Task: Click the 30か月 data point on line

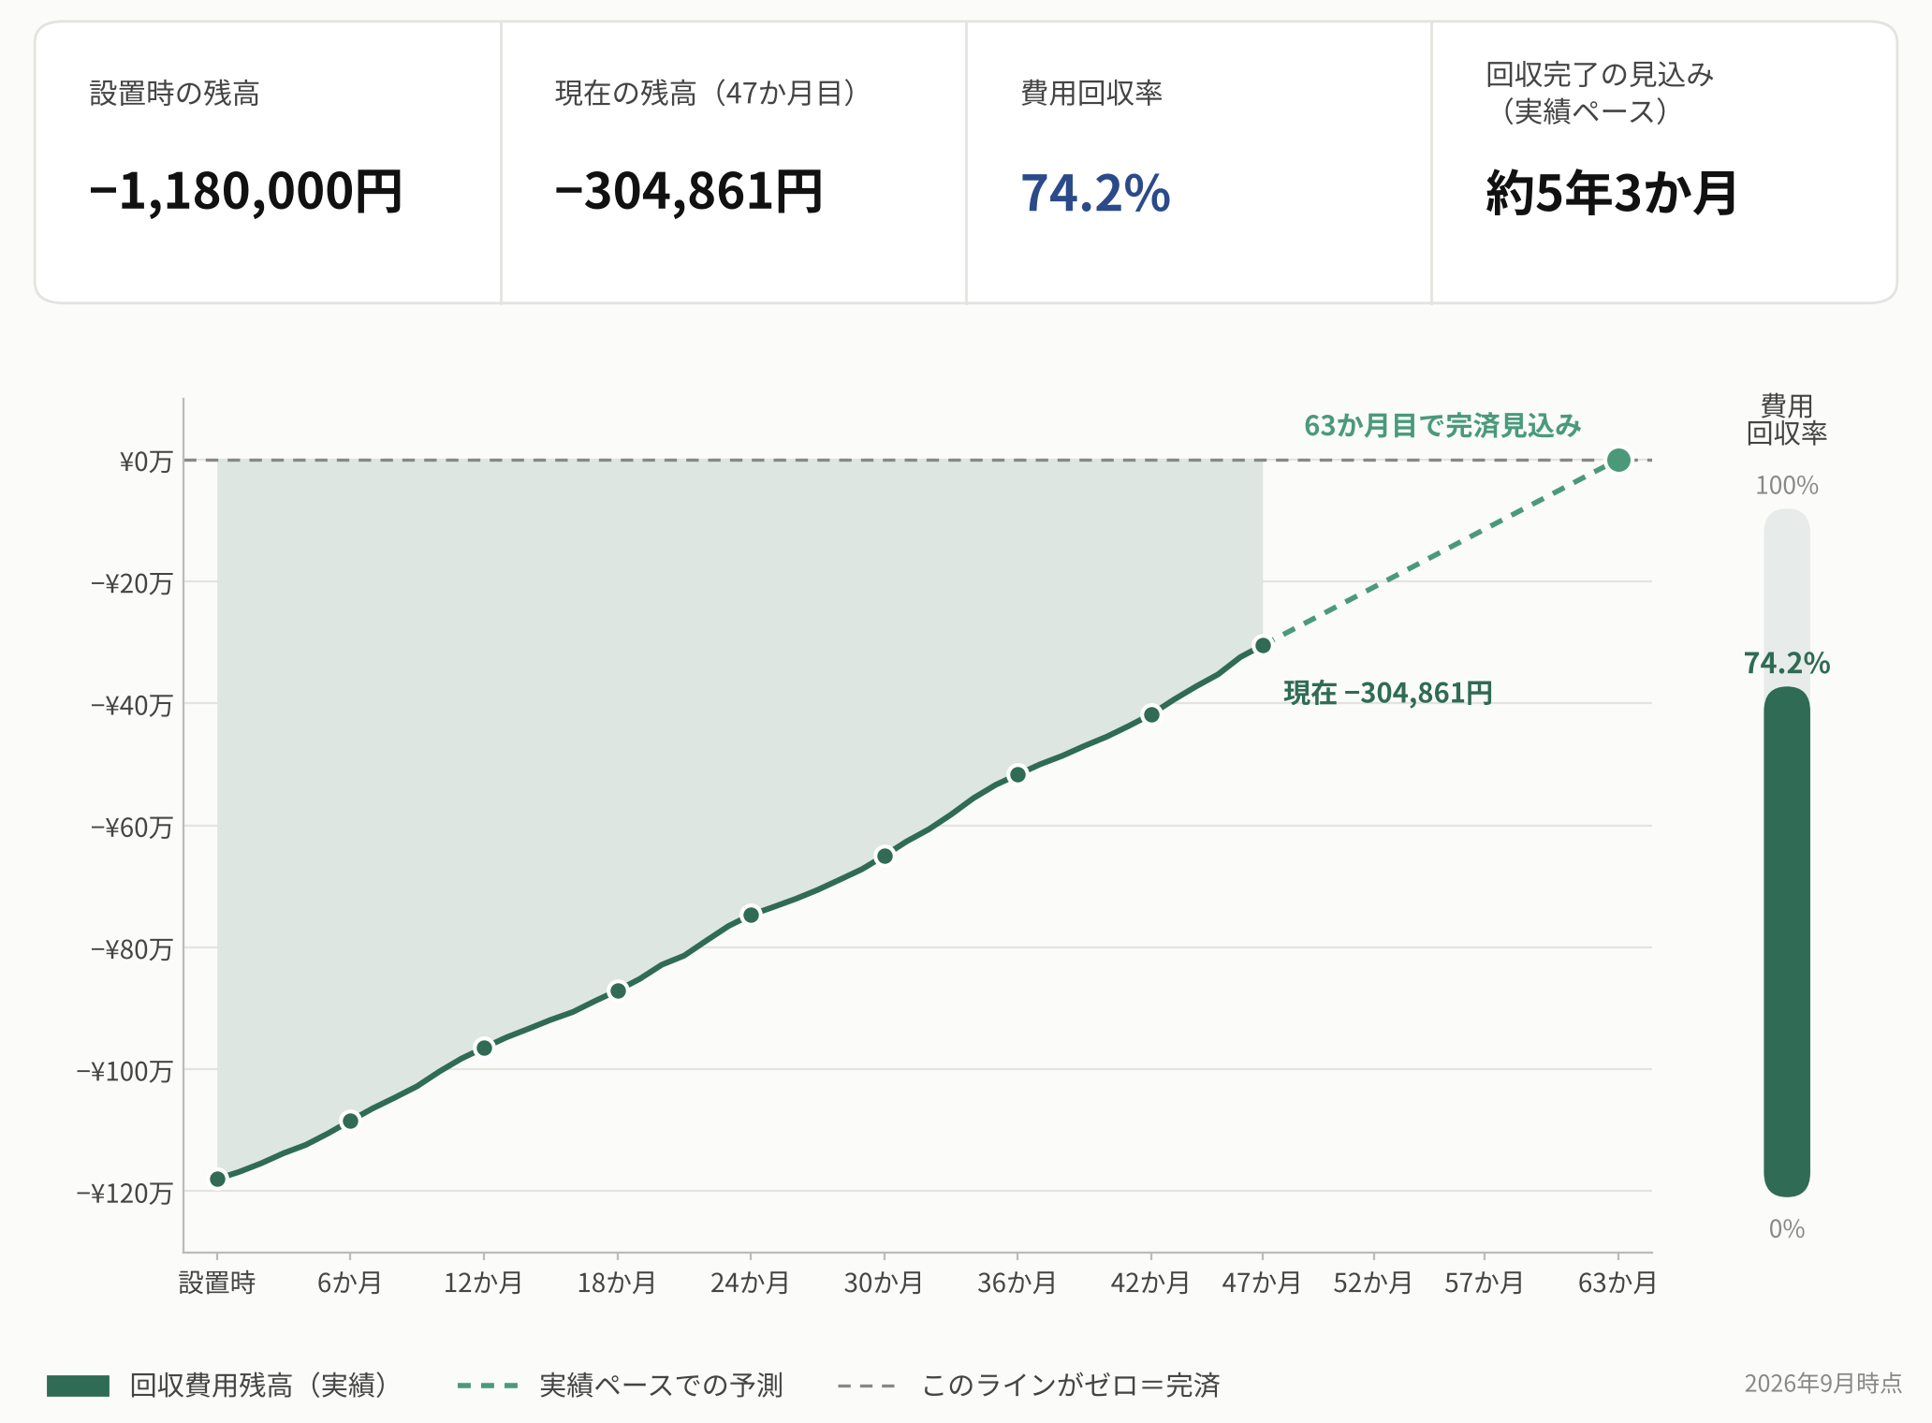Action: (885, 856)
